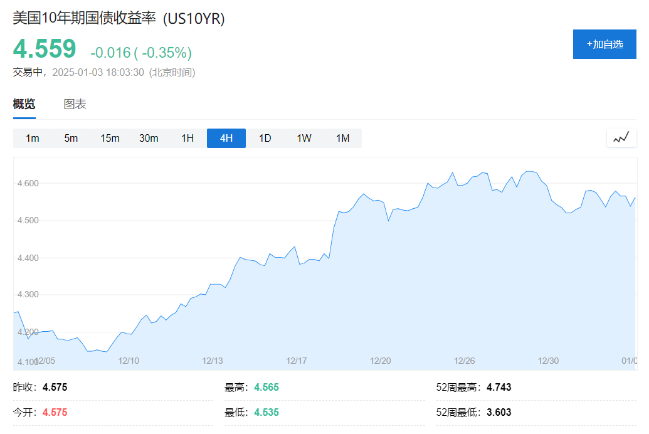Click the active 4H timeframe button
Screen dimensions: 649x434
point(226,138)
